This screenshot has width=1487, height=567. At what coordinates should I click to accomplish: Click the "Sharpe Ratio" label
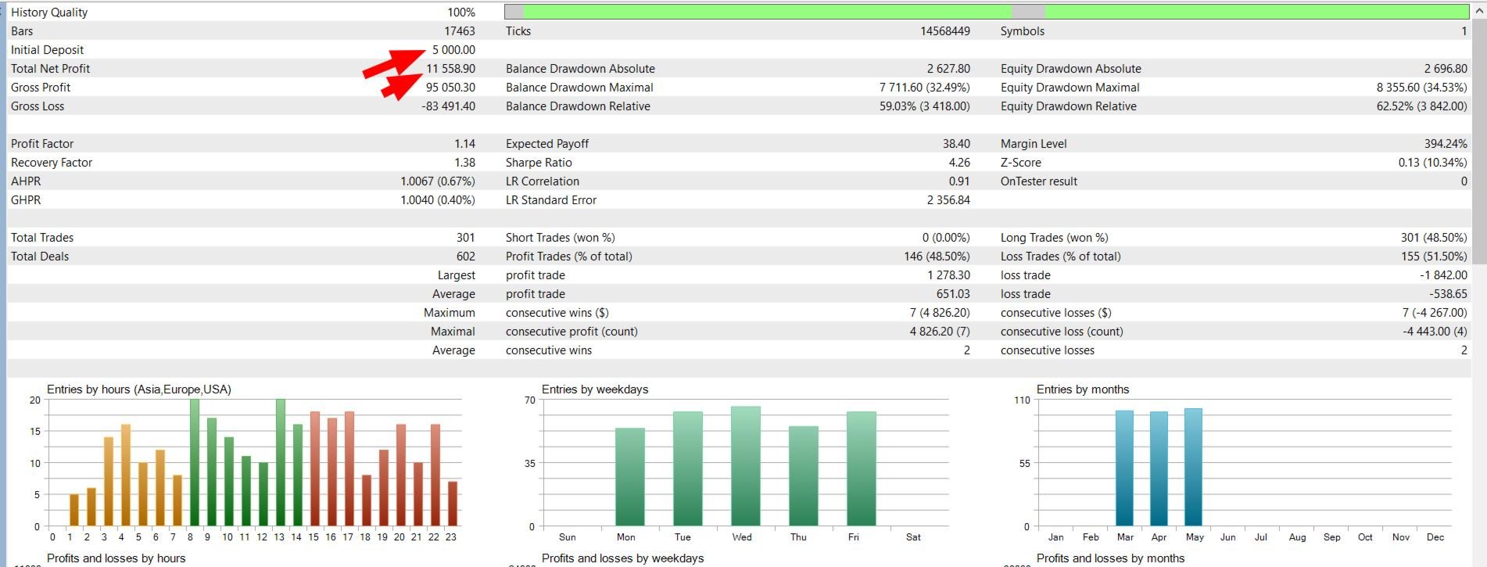(539, 163)
